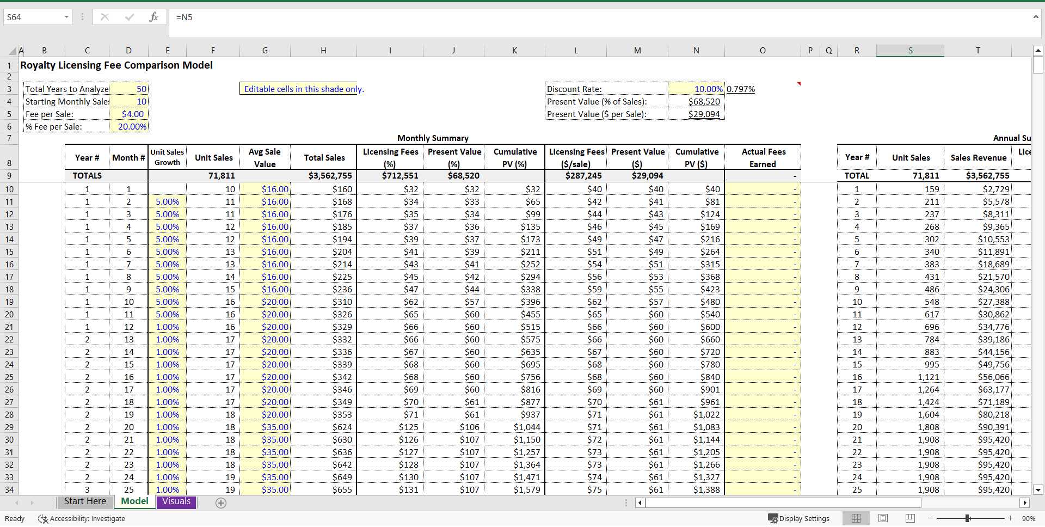Open Display Settings from the status bar
This screenshot has width=1045, height=527.
pos(798,518)
